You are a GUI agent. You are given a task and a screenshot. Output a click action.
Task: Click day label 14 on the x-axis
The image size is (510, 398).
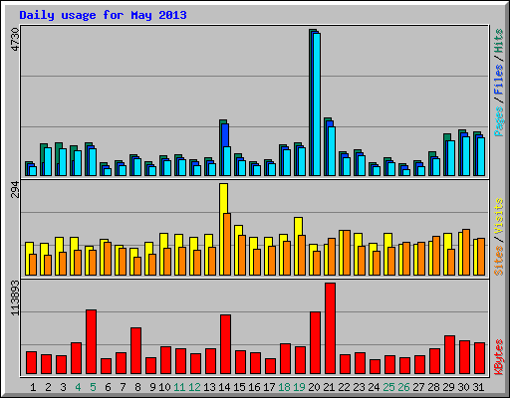224,387
